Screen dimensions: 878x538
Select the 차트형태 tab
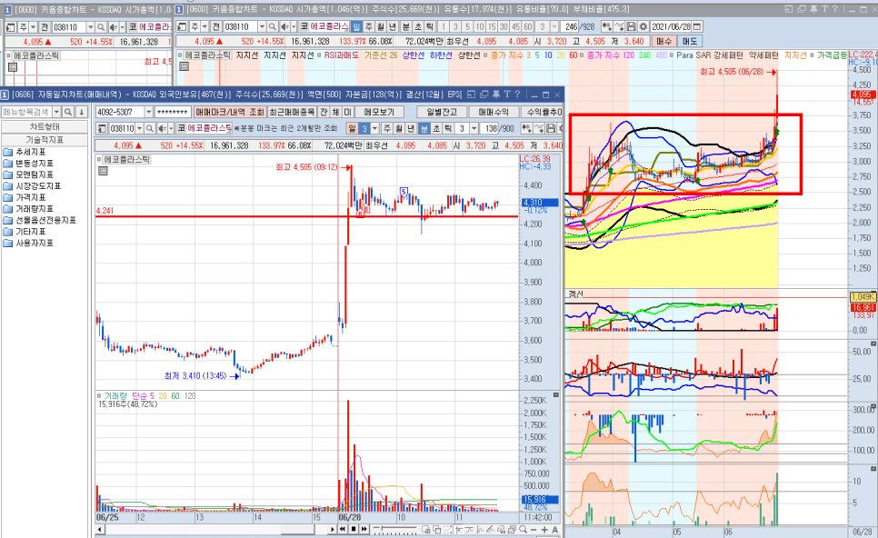click(x=45, y=126)
